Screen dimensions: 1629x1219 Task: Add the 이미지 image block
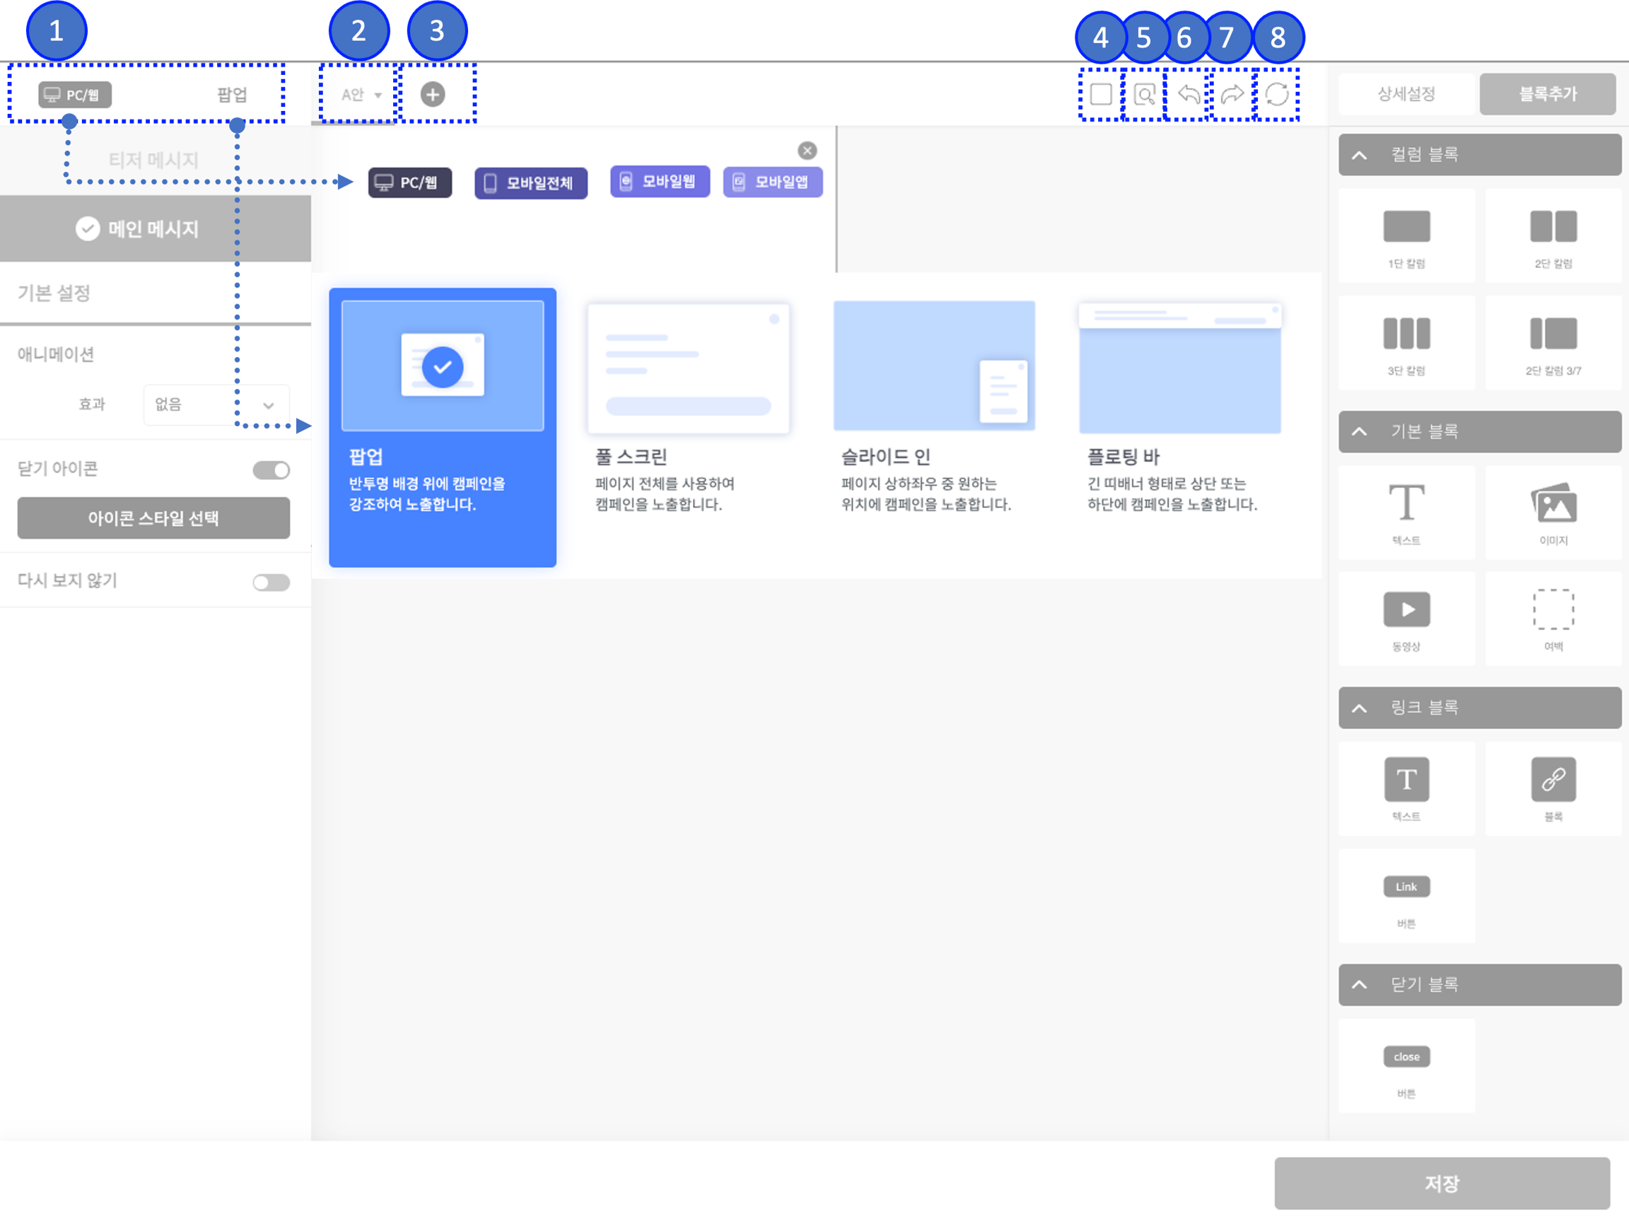pos(1553,512)
